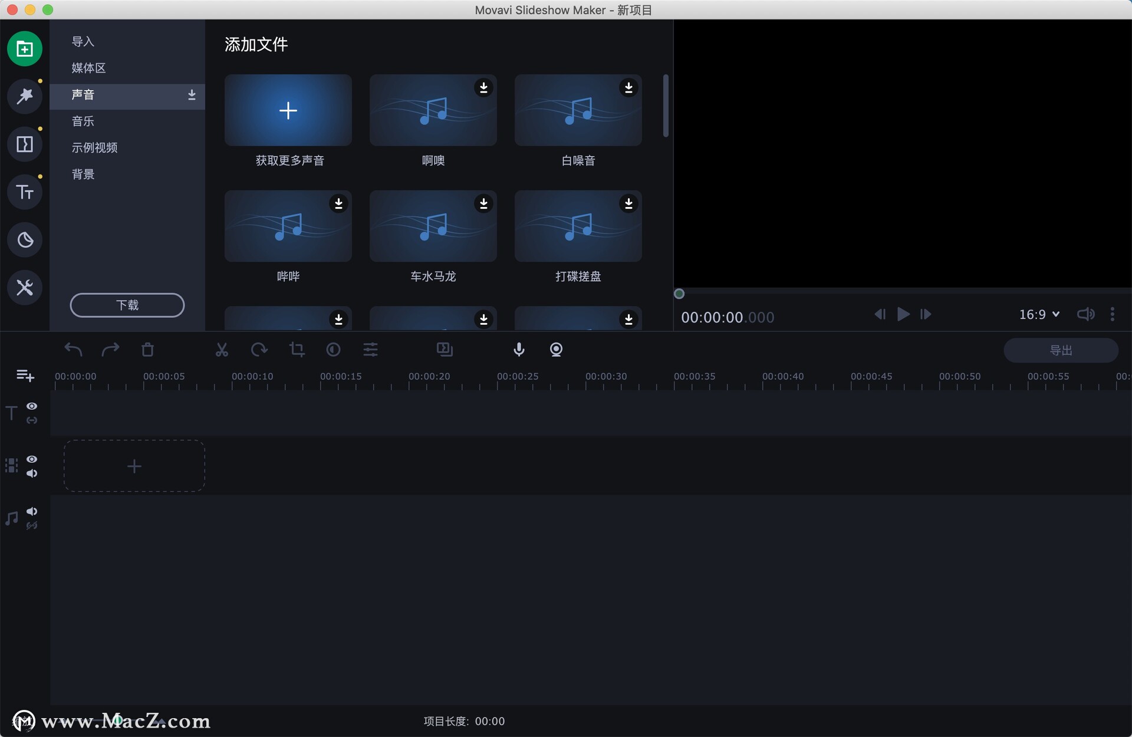Viewport: 1132px width, 737px height.
Task: Click download arrow beside 声音 category
Action: (192, 95)
